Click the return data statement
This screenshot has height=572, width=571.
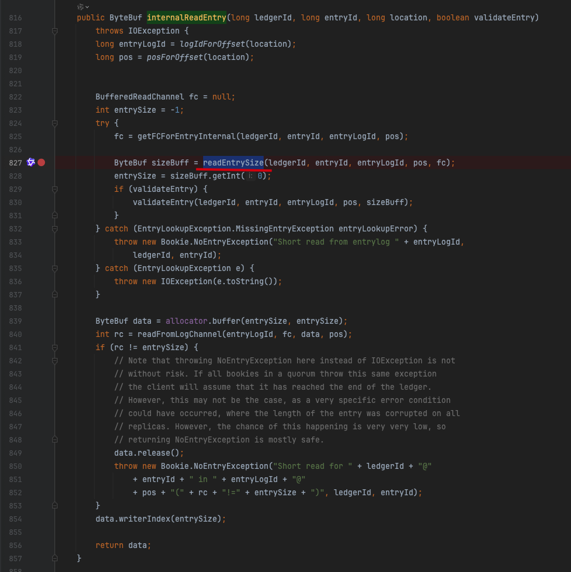pos(123,546)
